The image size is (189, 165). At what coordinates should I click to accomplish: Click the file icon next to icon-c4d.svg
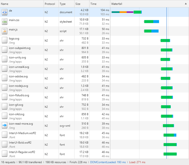click(4, 116)
